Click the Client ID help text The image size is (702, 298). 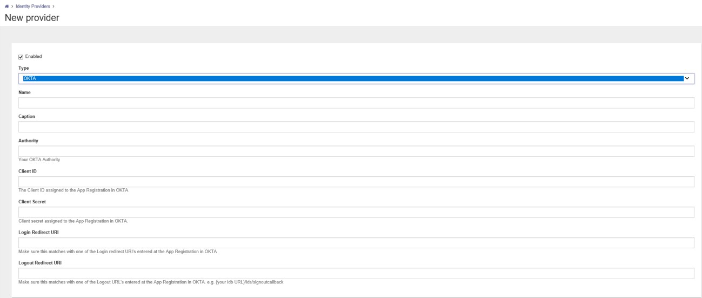(x=73, y=190)
